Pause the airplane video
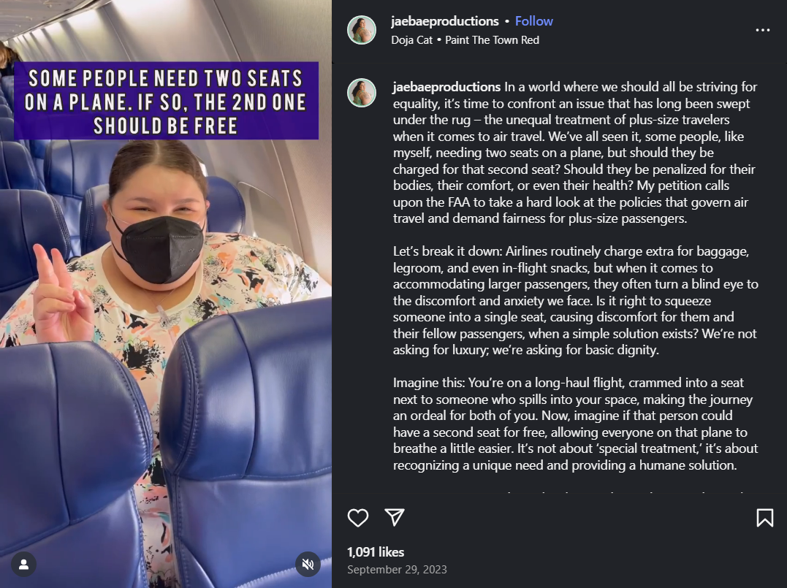The height and width of the screenshot is (588, 787). (166, 329)
